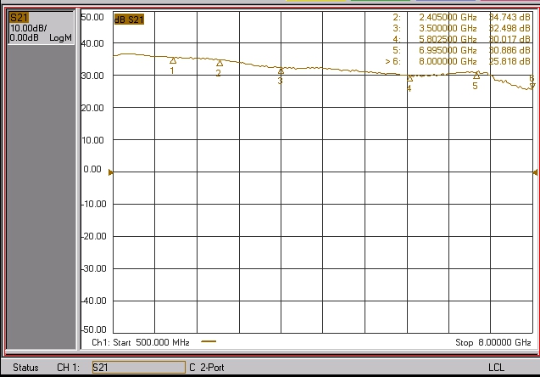The width and height of the screenshot is (540, 377).
Task: Select marker 3 triangle on the trace
Action: tap(281, 71)
